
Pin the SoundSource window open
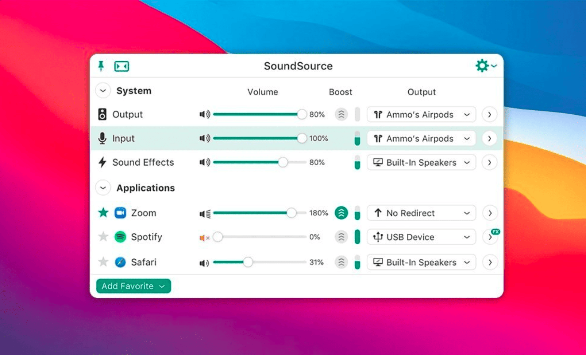(101, 66)
